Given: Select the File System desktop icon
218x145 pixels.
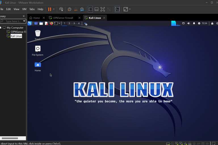Looking at the screenshot, I should click(37, 51).
